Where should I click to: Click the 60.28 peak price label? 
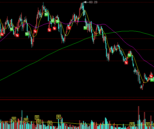pos(93,2)
